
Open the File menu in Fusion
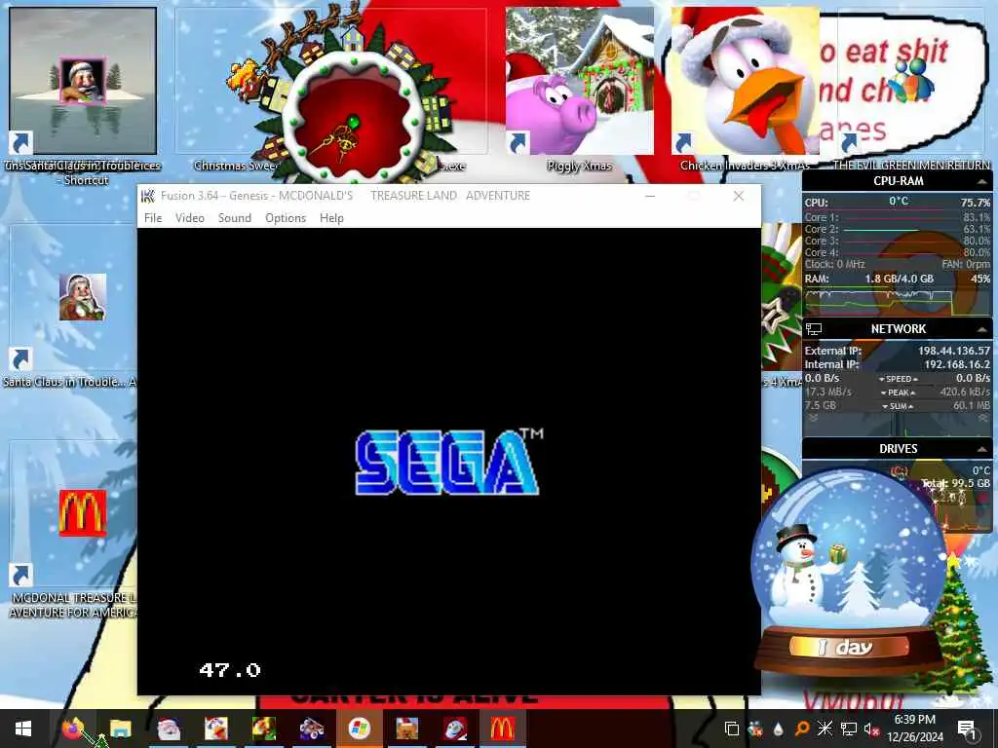tap(153, 217)
